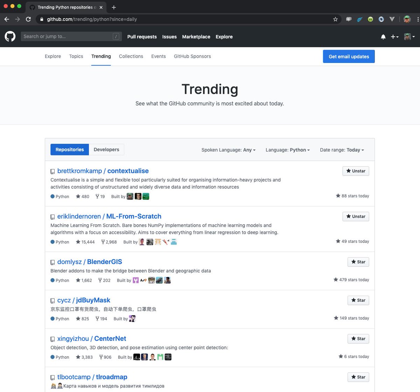420x392 pixels.
Task: Open a new browser tab
Action: click(x=114, y=7)
